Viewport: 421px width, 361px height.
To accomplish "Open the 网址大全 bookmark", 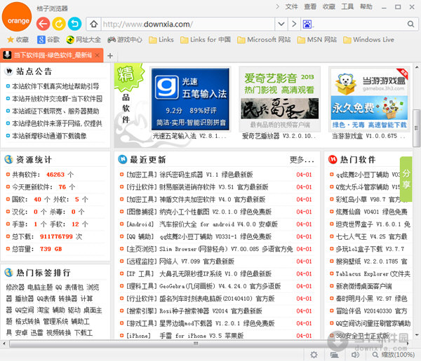I will [83, 40].
